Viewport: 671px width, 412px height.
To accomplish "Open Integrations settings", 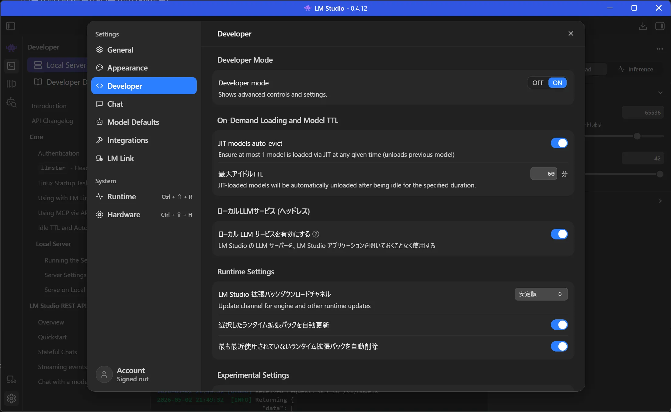I will click(144, 140).
